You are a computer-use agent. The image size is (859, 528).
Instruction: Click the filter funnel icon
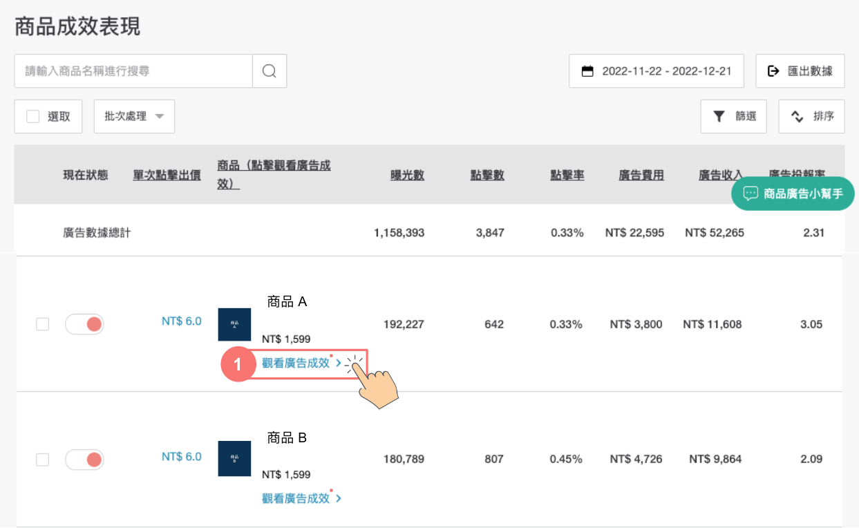tap(719, 117)
